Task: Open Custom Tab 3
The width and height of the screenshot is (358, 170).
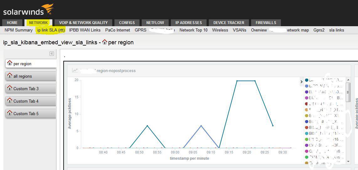Action: tap(31, 89)
